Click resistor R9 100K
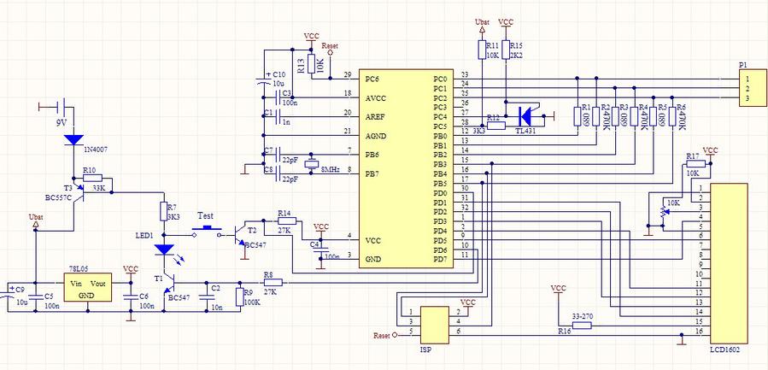Screen dimensions: 768x370 (238, 292)
